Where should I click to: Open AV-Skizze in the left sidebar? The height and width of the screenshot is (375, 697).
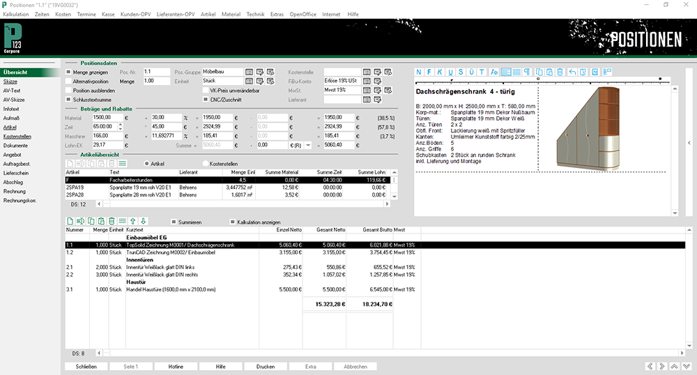pyautogui.click(x=13, y=100)
